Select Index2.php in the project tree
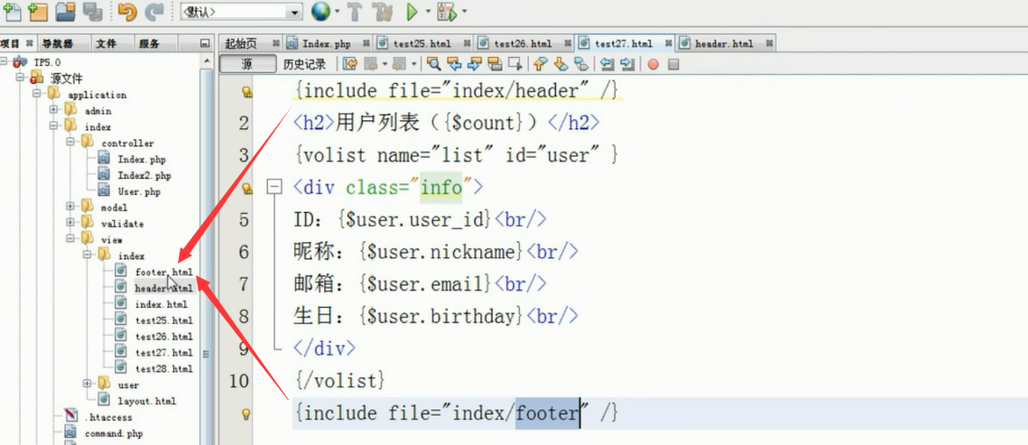 coord(144,175)
